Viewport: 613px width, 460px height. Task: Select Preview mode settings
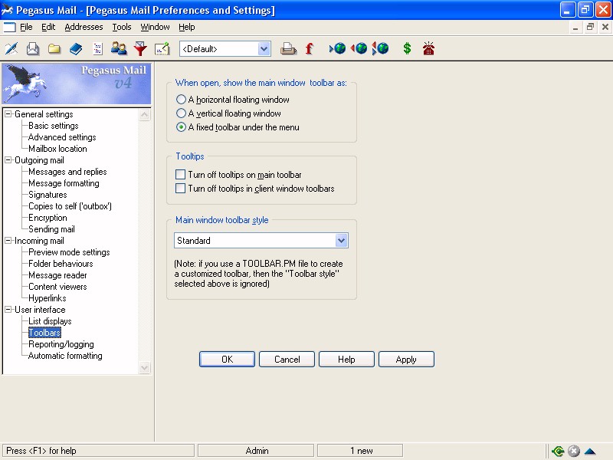coord(69,252)
